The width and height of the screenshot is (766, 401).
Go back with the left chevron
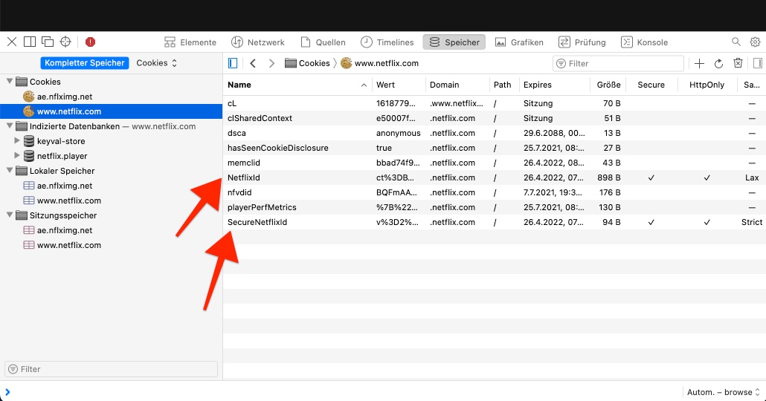pos(253,63)
